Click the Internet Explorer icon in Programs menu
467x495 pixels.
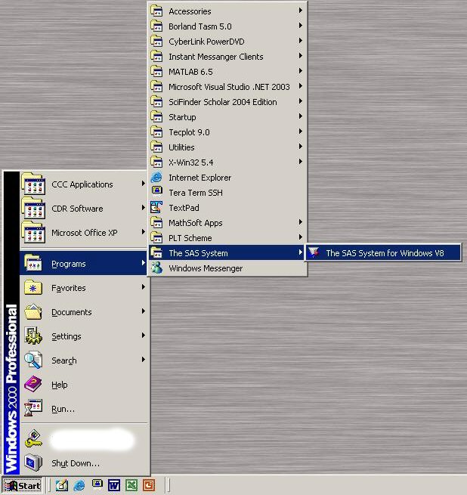pos(156,178)
